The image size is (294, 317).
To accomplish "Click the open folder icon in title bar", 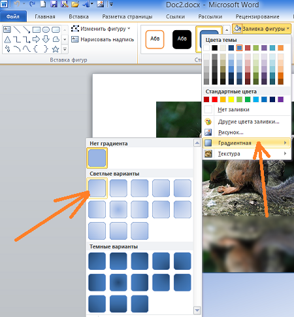I will pos(75,4).
